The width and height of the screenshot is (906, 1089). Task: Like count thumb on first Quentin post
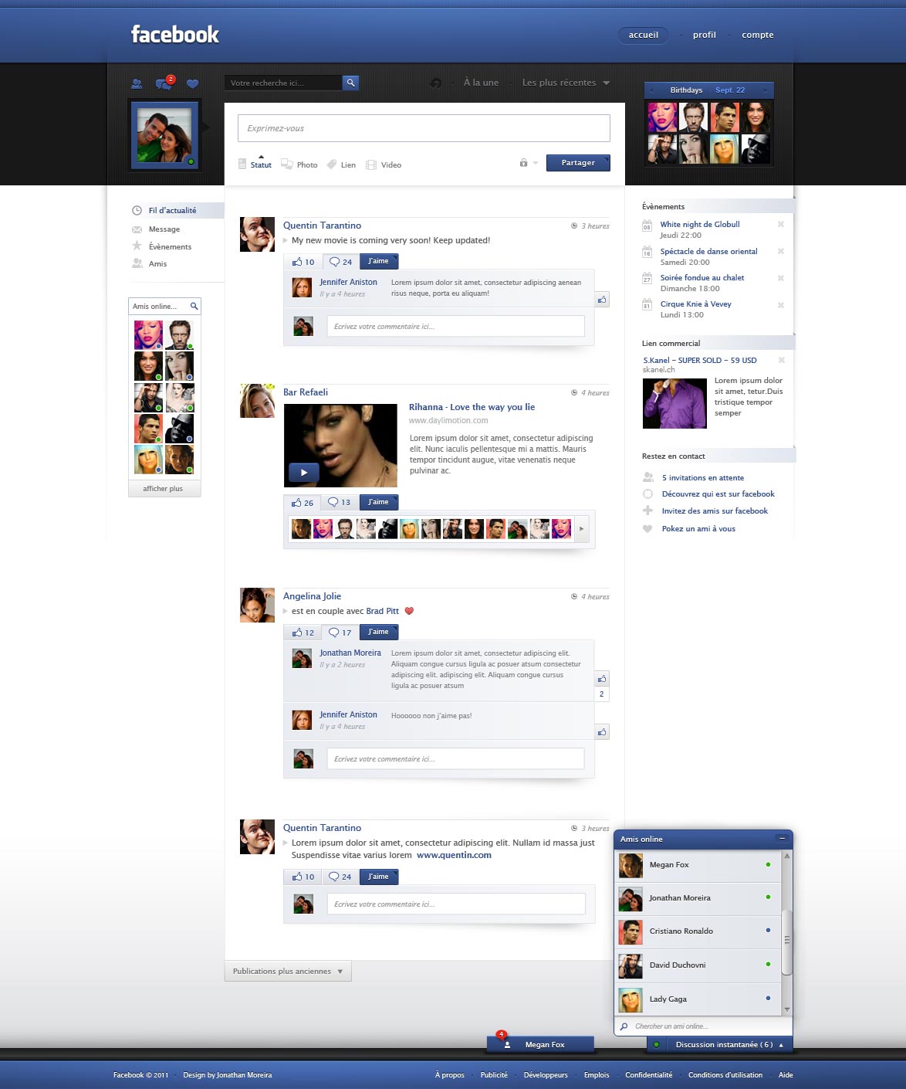point(303,262)
